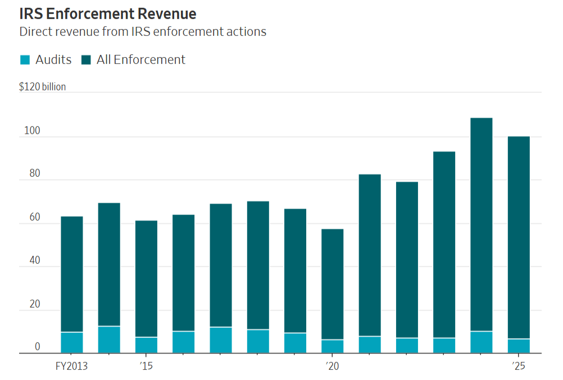Screen dimensions: 563x380
Task: Select the FY2013 dark All Enforcement bar
Action: (x=72, y=274)
